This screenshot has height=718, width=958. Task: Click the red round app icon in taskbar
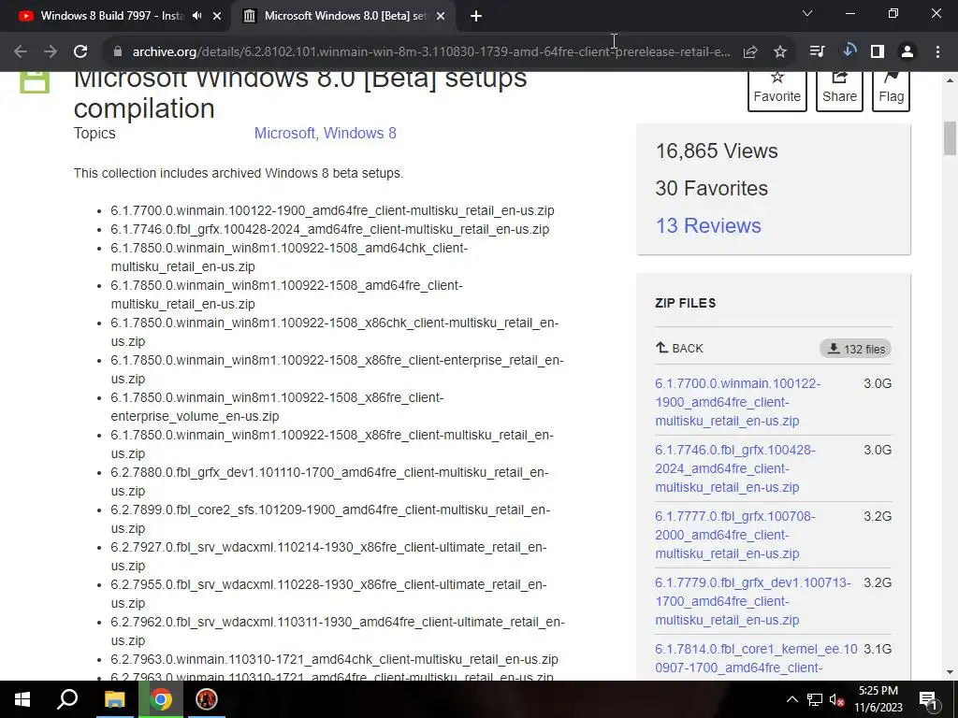tap(207, 699)
